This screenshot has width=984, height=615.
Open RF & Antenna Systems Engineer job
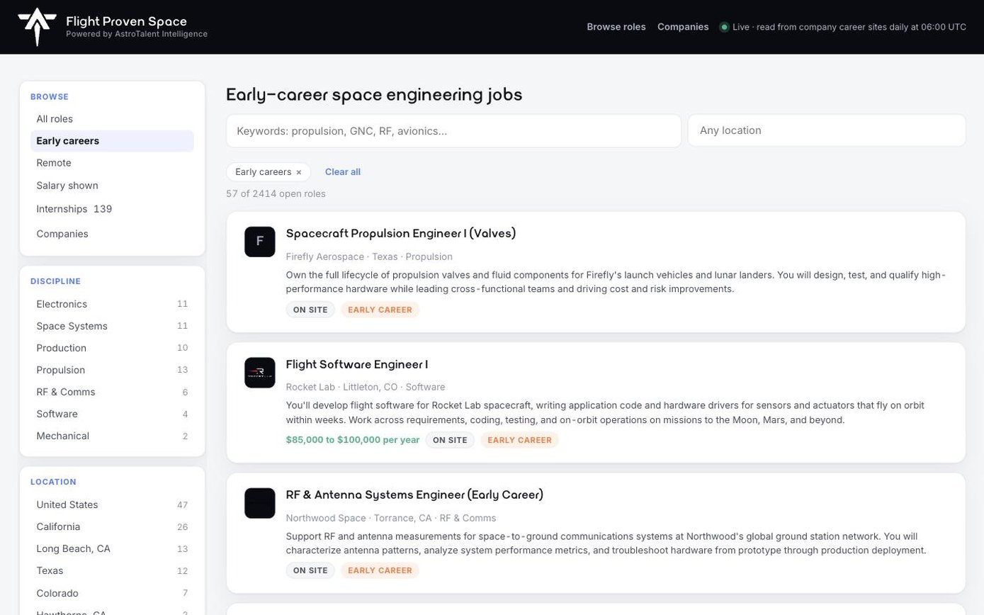[414, 495]
